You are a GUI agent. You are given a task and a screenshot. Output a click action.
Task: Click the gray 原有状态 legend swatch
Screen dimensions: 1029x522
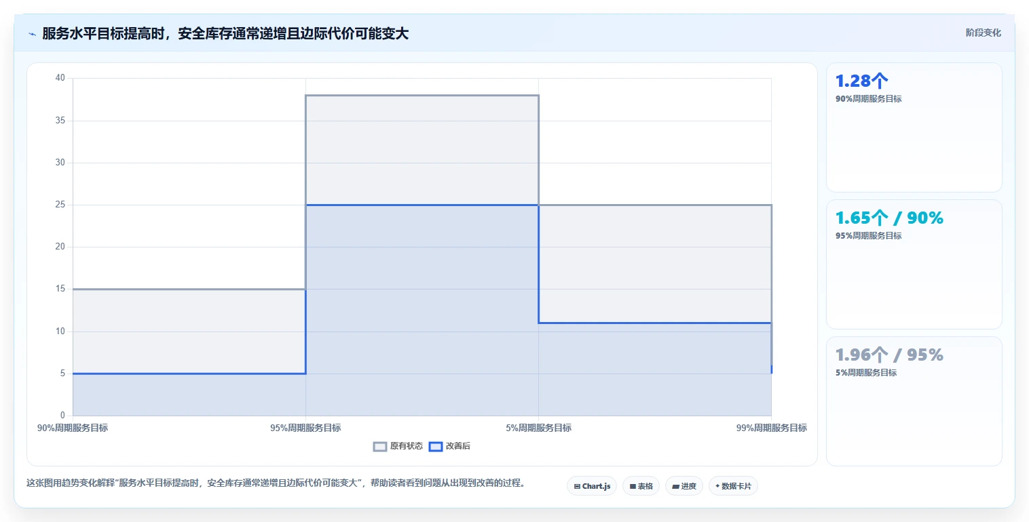(380, 446)
